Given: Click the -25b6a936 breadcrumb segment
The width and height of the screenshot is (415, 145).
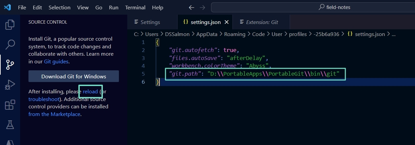Looking at the screenshot, I should click(326, 34).
